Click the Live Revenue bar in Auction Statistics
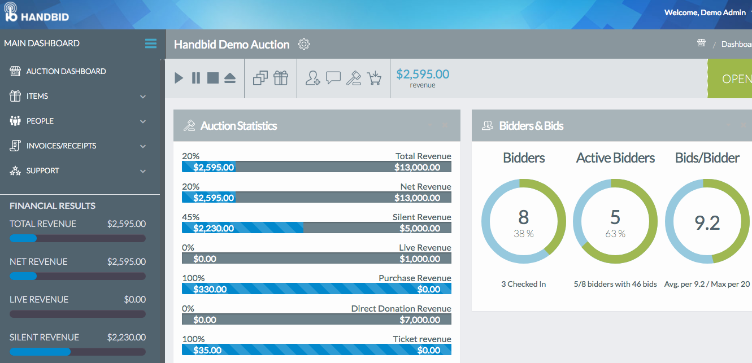 click(316, 259)
